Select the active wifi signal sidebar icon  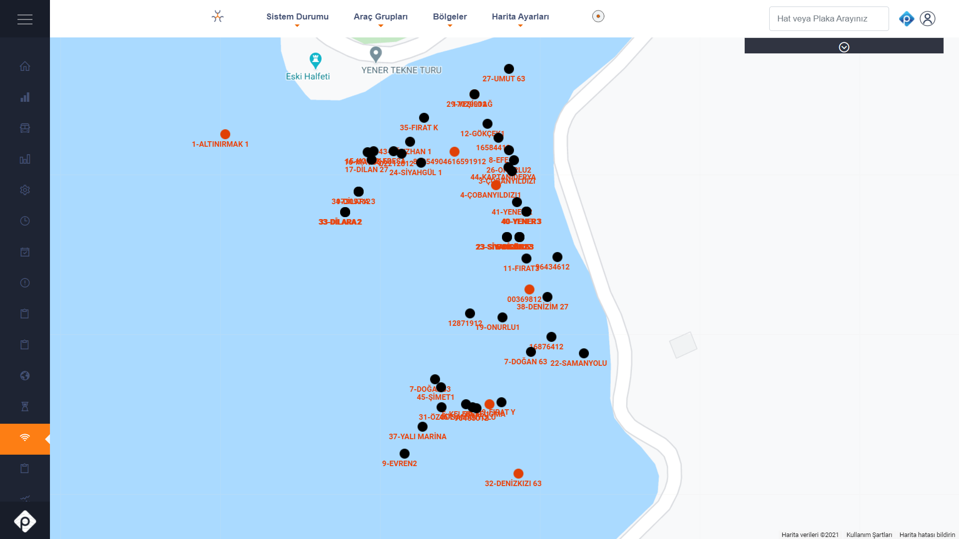click(x=25, y=438)
